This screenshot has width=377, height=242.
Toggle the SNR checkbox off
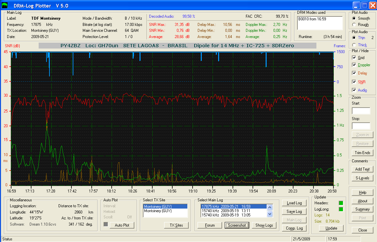(x=354, y=82)
